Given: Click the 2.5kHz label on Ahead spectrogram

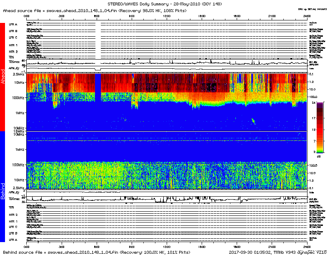Looking at the screenshot, I should 18,74.
